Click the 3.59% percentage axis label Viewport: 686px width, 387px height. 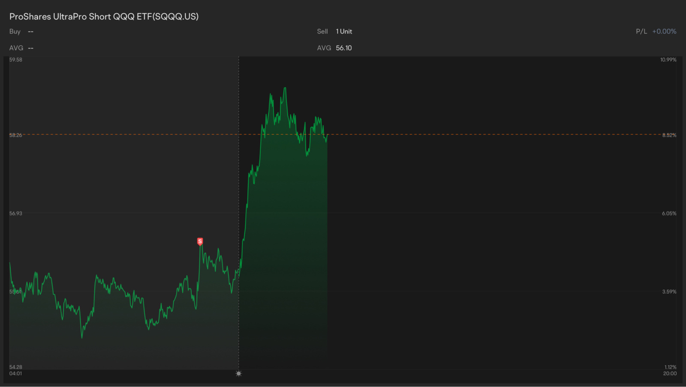[x=669, y=292]
